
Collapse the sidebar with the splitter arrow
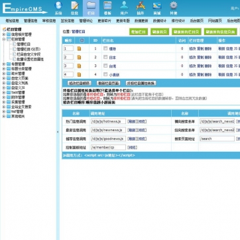[58, 132]
